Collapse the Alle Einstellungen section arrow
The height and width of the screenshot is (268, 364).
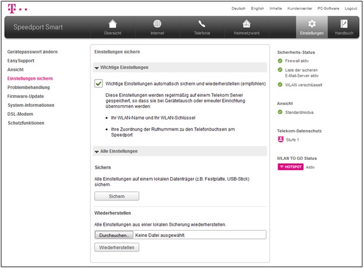click(97, 152)
